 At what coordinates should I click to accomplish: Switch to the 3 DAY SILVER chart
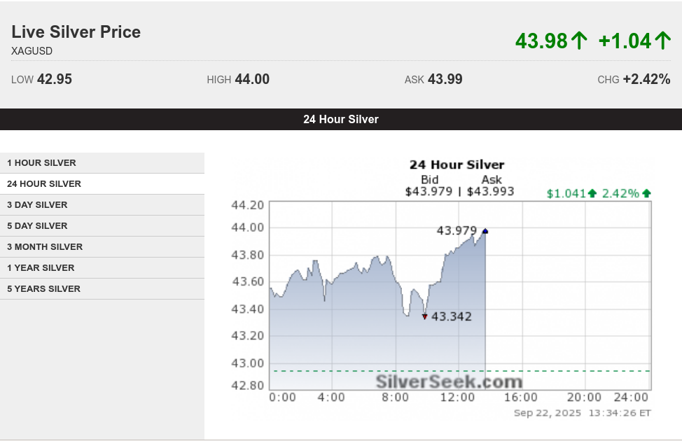102,205
